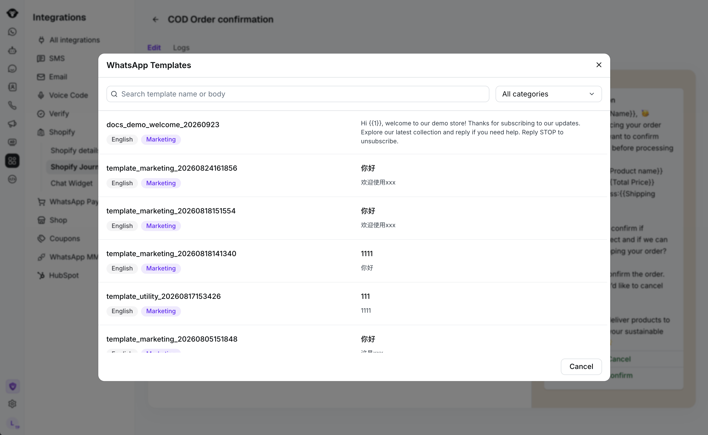Click the bot icon in left rail
The image size is (708, 435).
pos(12,50)
